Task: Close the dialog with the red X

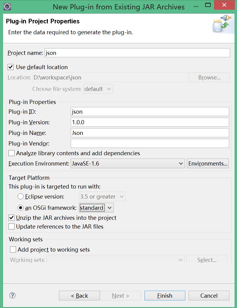Action: [224, 5]
